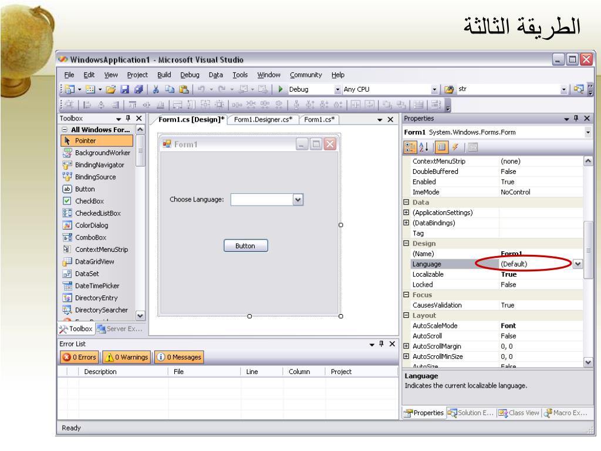Click the Save toolbar icon
This screenshot has width=601, height=451.
point(124,89)
